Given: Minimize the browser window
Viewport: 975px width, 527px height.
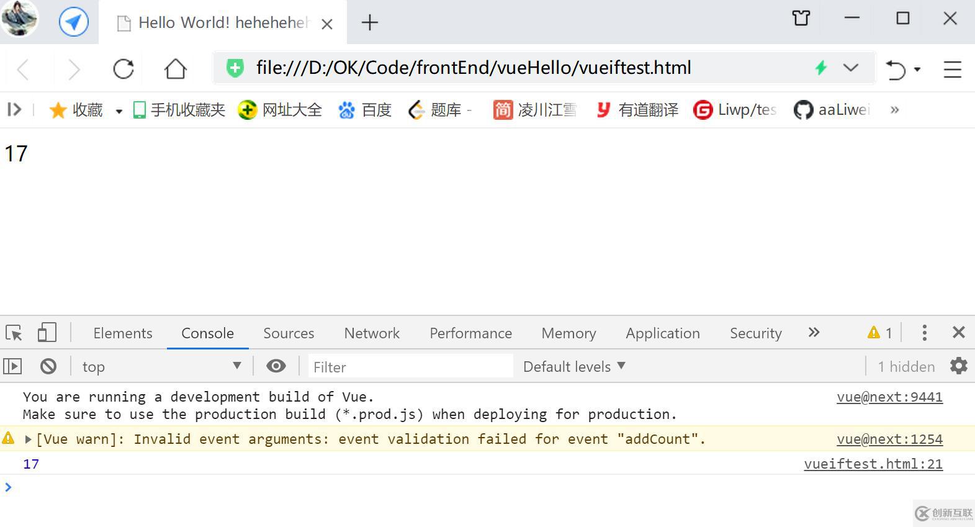Looking at the screenshot, I should coord(852,19).
